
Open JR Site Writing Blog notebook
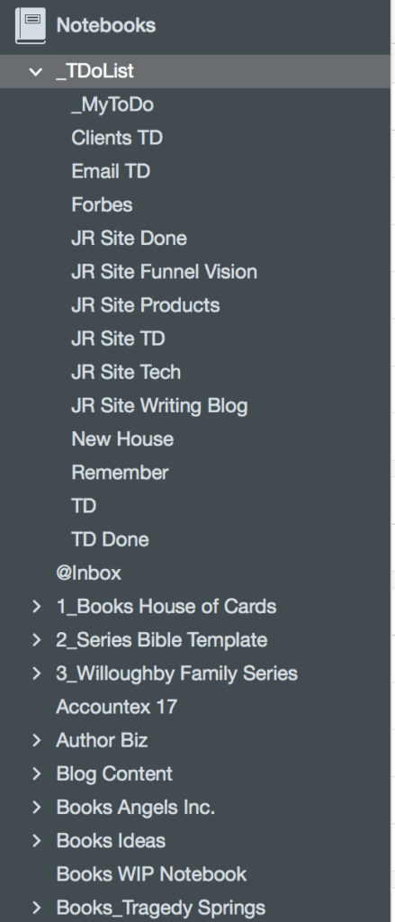pyautogui.click(x=159, y=406)
